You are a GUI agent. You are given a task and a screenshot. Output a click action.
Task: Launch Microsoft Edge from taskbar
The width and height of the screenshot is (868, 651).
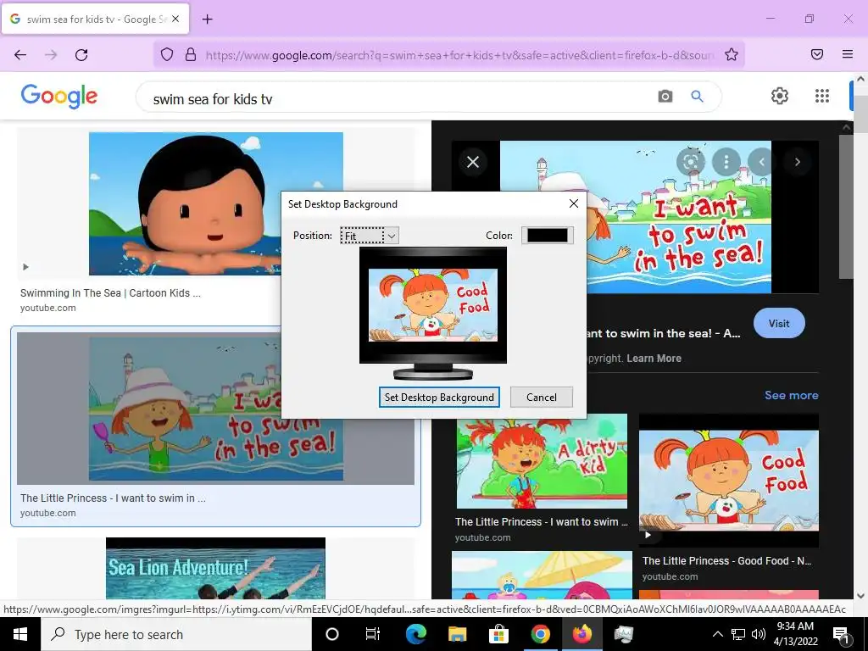tap(415, 634)
